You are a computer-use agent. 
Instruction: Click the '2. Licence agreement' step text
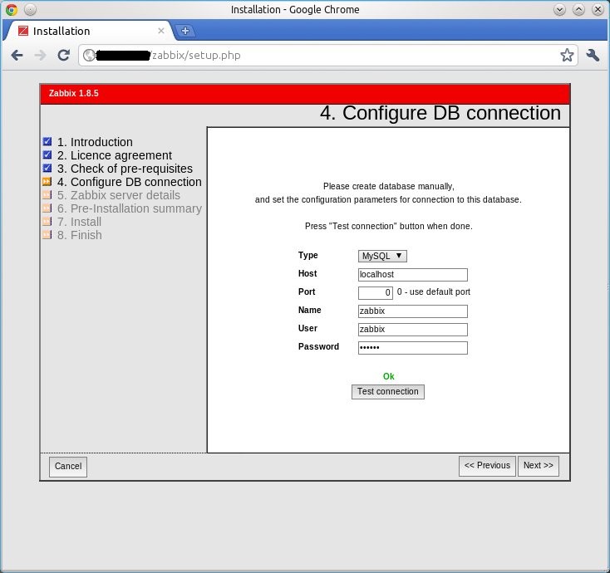click(115, 155)
